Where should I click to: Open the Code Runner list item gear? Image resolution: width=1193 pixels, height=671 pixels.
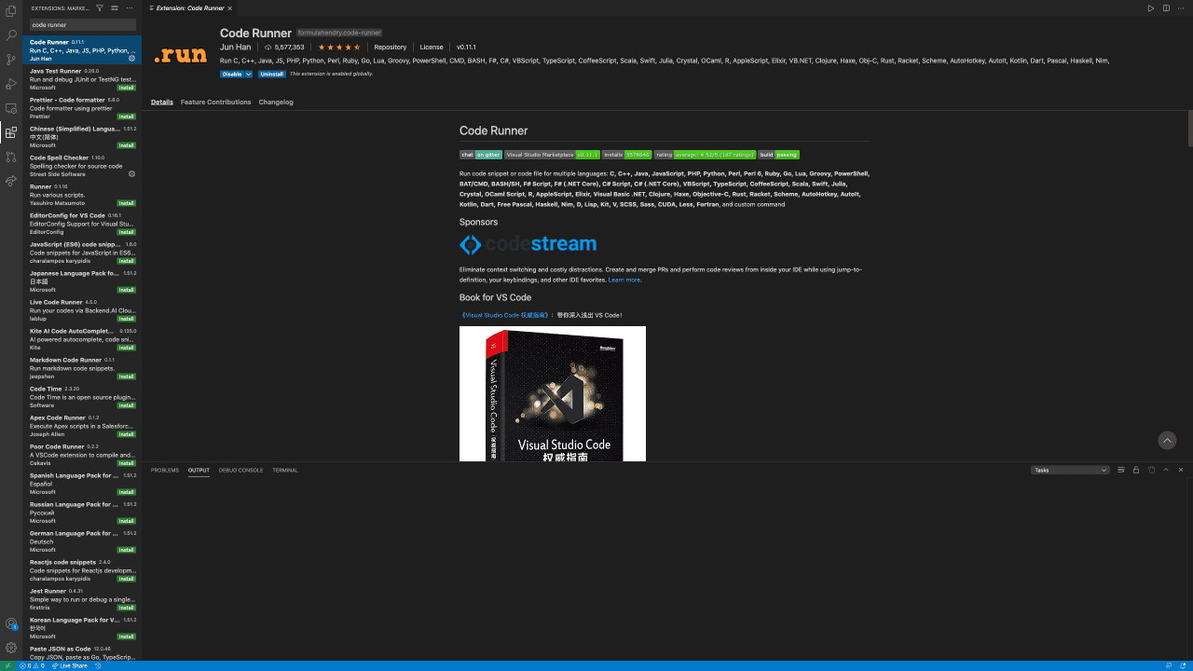click(x=131, y=58)
